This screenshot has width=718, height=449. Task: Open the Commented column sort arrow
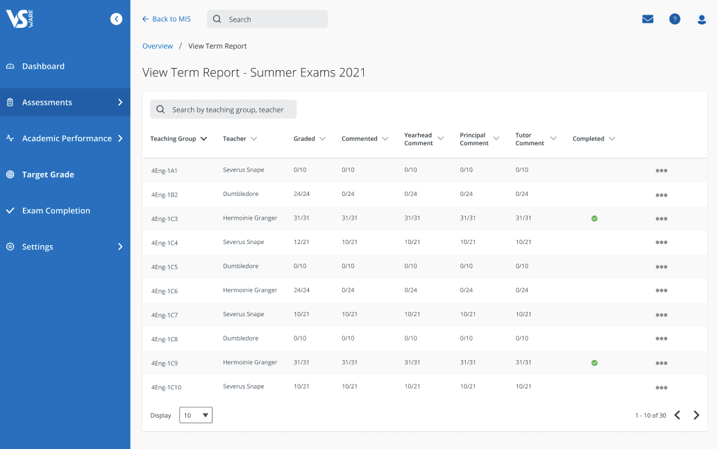[x=385, y=139]
